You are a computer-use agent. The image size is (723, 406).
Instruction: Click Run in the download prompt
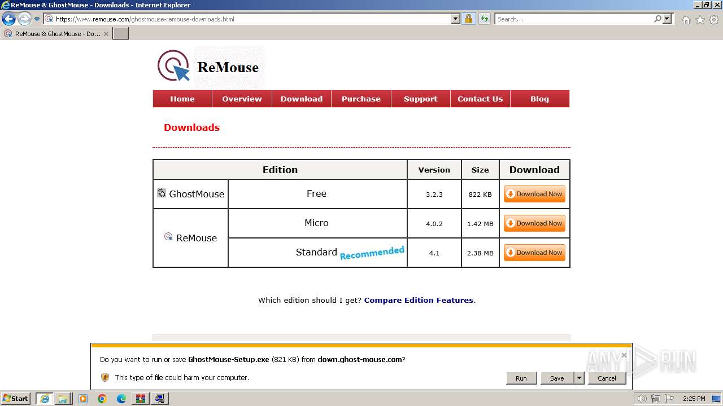(521, 378)
